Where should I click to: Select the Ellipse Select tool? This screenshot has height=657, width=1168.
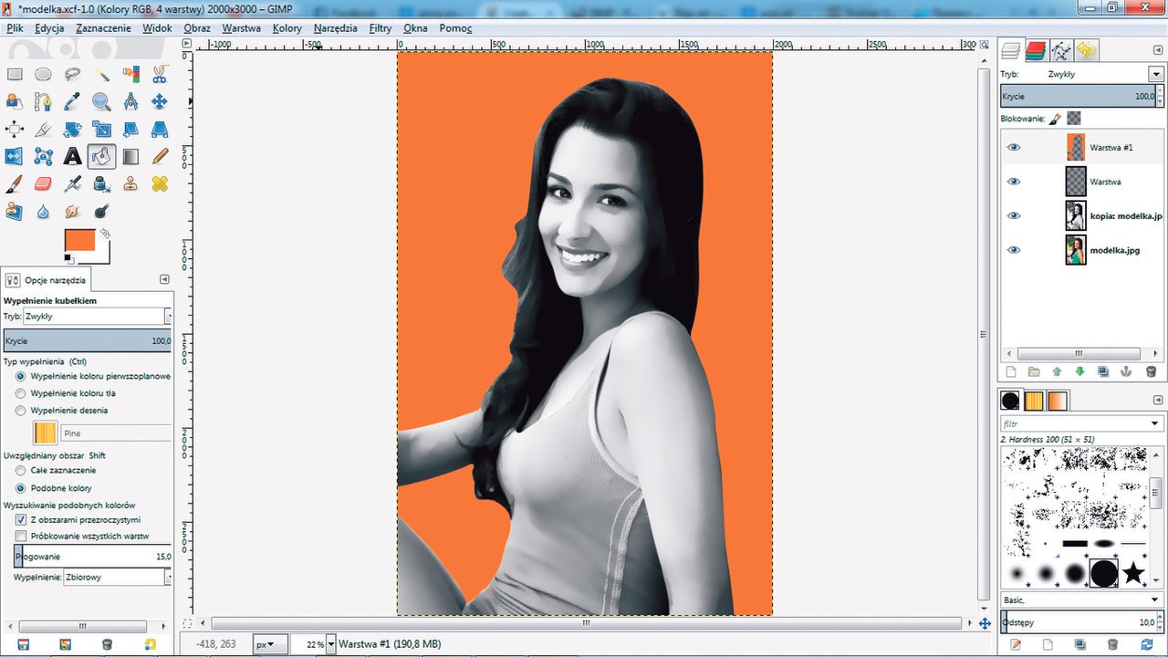coord(43,75)
